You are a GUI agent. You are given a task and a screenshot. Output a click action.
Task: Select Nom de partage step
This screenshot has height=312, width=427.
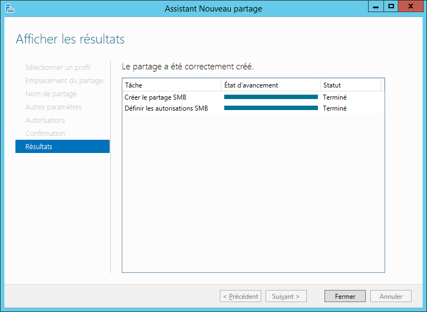[x=51, y=94]
